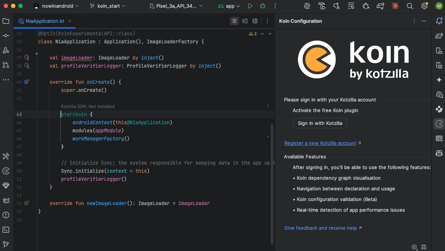Switch editor to Code-only view mode

tap(234, 21)
